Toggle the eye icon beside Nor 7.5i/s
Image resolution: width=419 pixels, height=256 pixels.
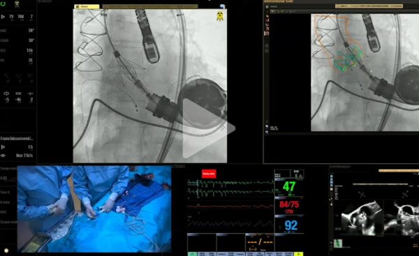pyautogui.click(x=3, y=156)
